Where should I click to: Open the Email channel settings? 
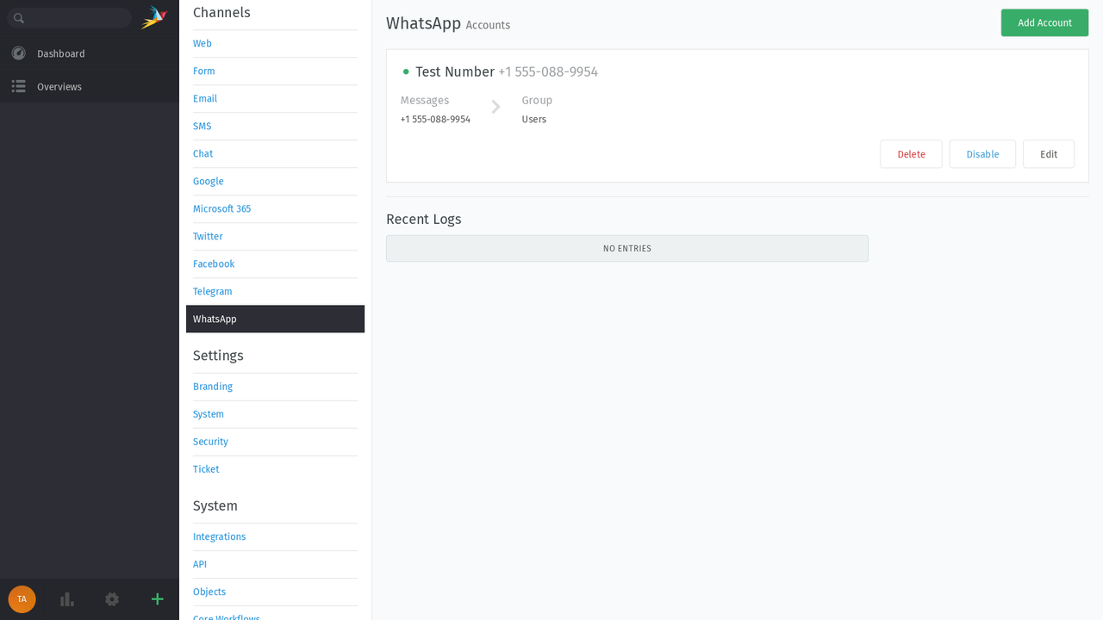pyautogui.click(x=204, y=98)
